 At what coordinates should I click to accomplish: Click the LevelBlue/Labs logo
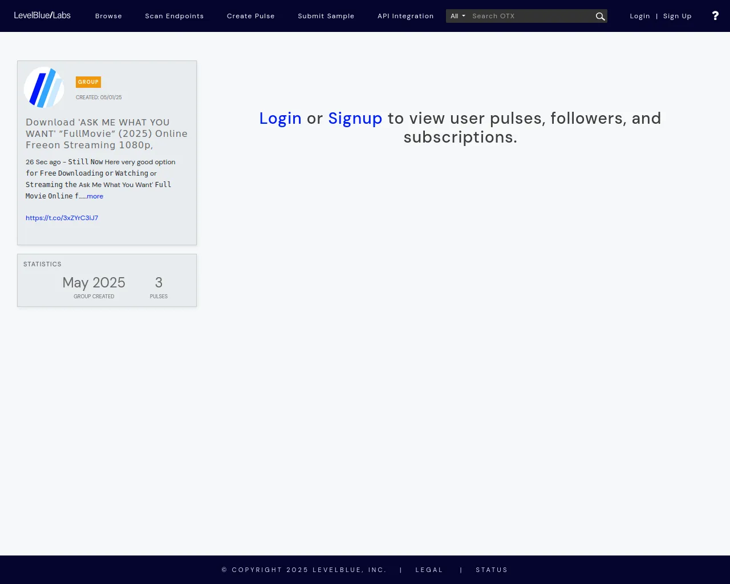[x=42, y=15]
